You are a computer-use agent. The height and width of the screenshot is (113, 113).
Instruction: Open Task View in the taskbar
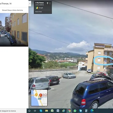pos(35,111)
